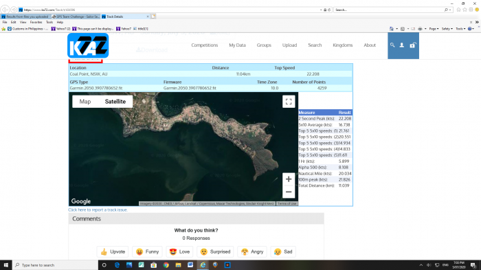Switch to GPS Team Challenge tab
The image size is (481, 270).
(x=76, y=16)
